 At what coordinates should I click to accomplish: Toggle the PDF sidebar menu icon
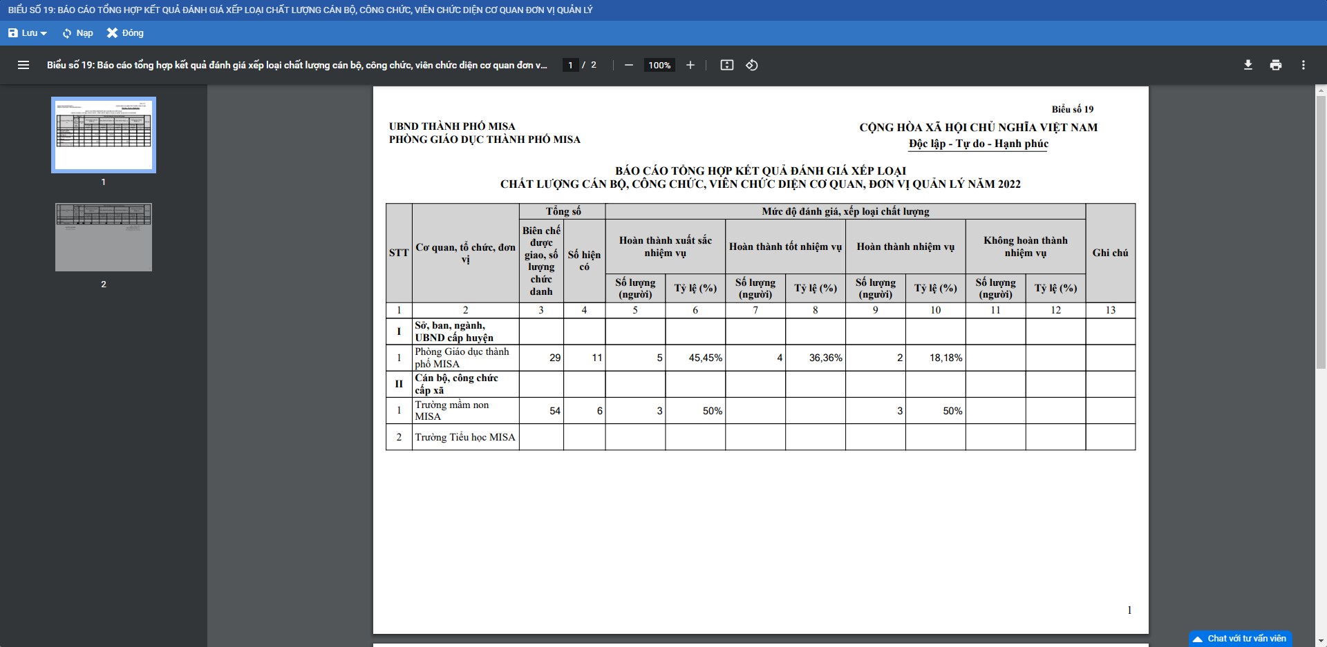23,65
